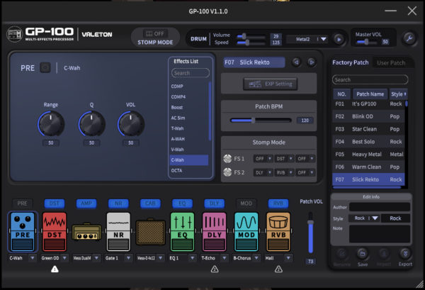This screenshot has height=290, width=425.
Task: Click the Save patch icon
Action: (363, 254)
